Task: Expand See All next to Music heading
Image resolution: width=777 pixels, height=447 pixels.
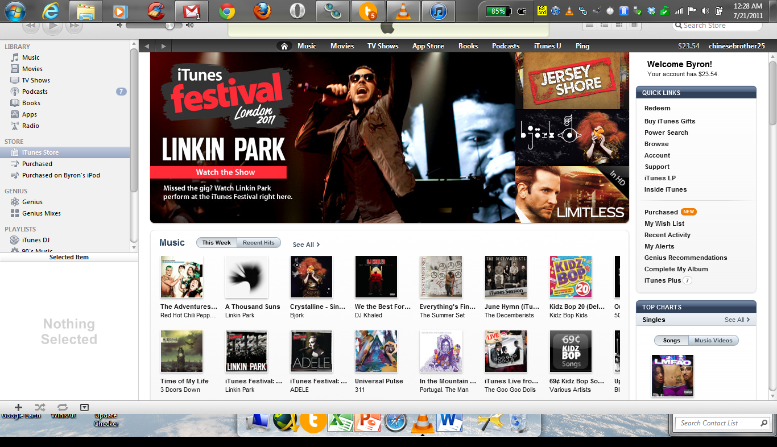Action: pyautogui.click(x=306, y=245)
